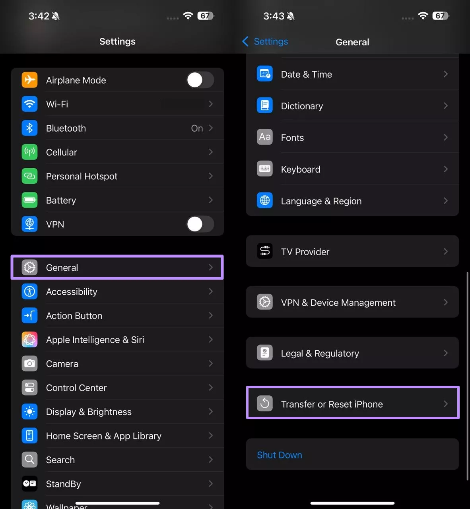Expand the Date & Time entry

point(445,74)
